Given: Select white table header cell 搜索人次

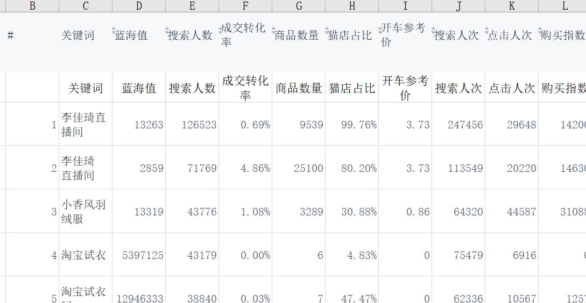Looking at the screenshot, I should (458, 88).
